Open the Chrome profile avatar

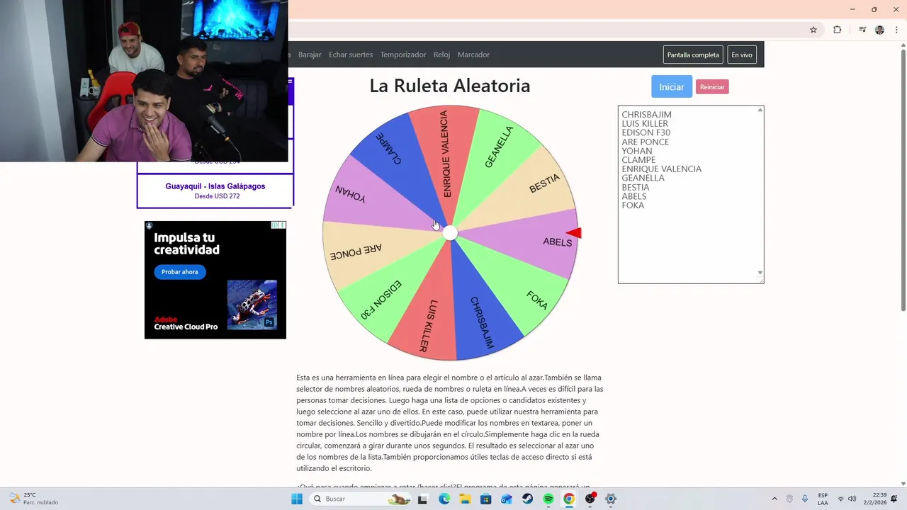tap(879, 30)
